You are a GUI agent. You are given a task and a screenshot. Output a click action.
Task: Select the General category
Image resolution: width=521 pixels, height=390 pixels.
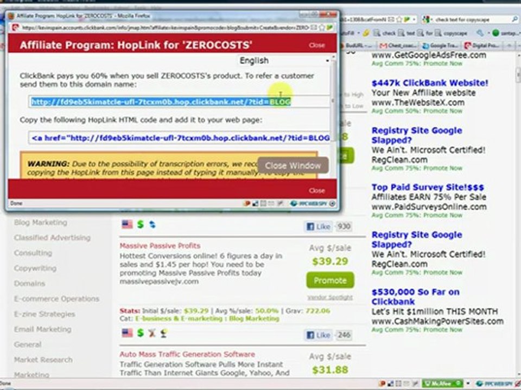pyautogui.click(x=28, y=344)
